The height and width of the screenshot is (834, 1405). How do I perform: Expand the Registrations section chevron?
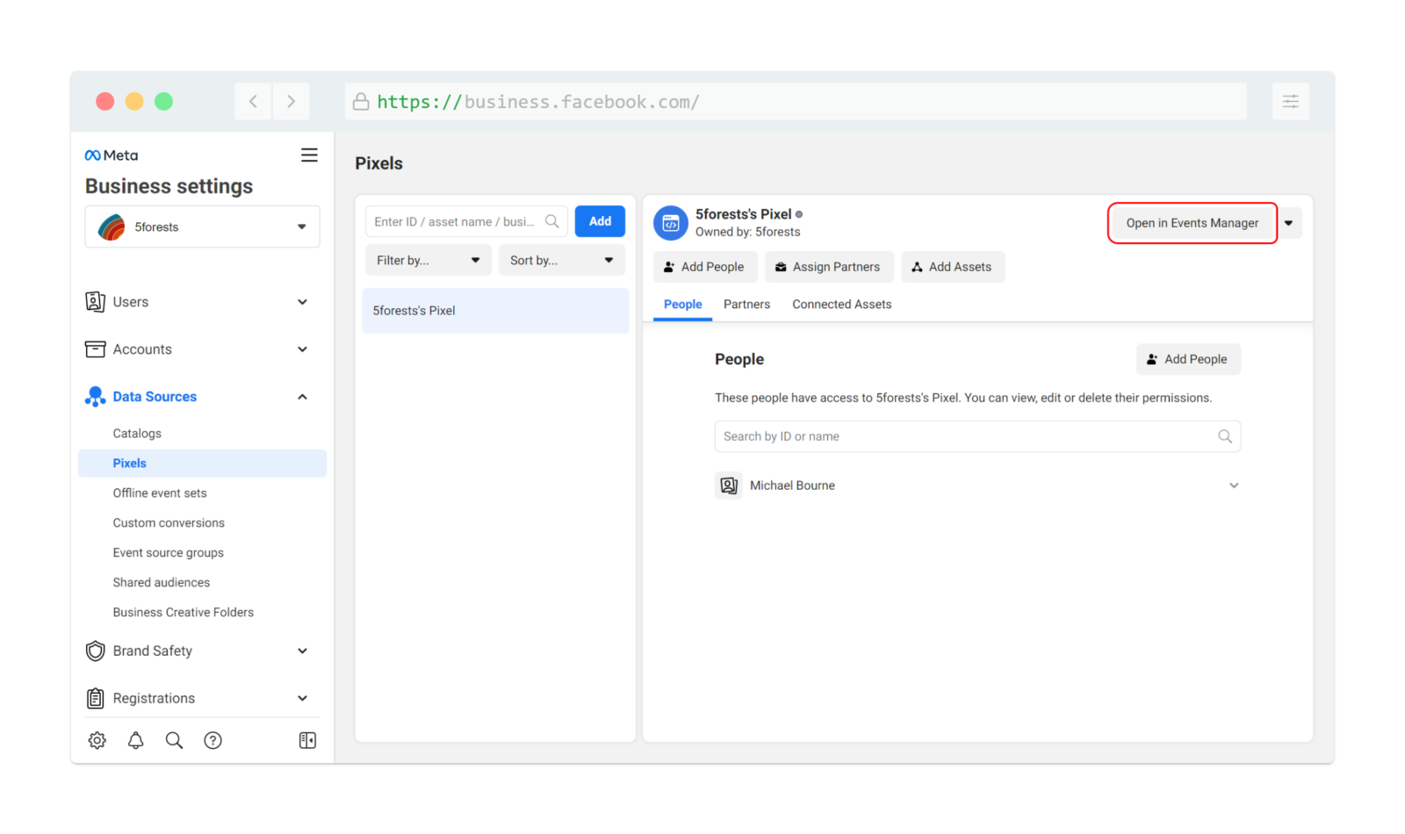tap(302, 698)
